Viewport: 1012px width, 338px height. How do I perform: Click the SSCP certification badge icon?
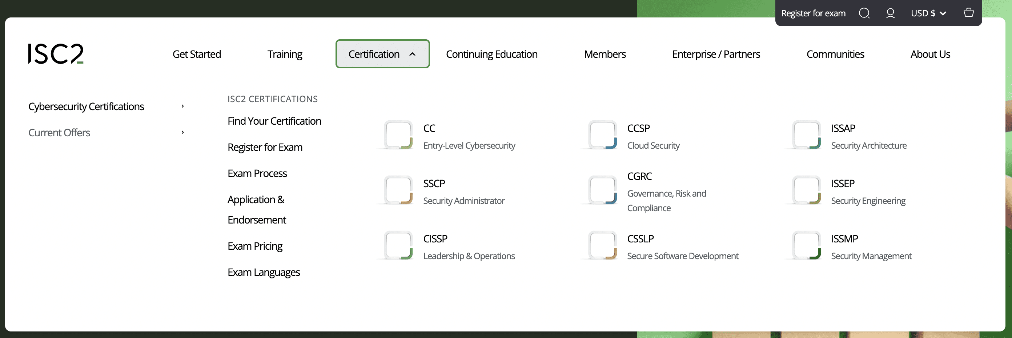tap(398, 190)
